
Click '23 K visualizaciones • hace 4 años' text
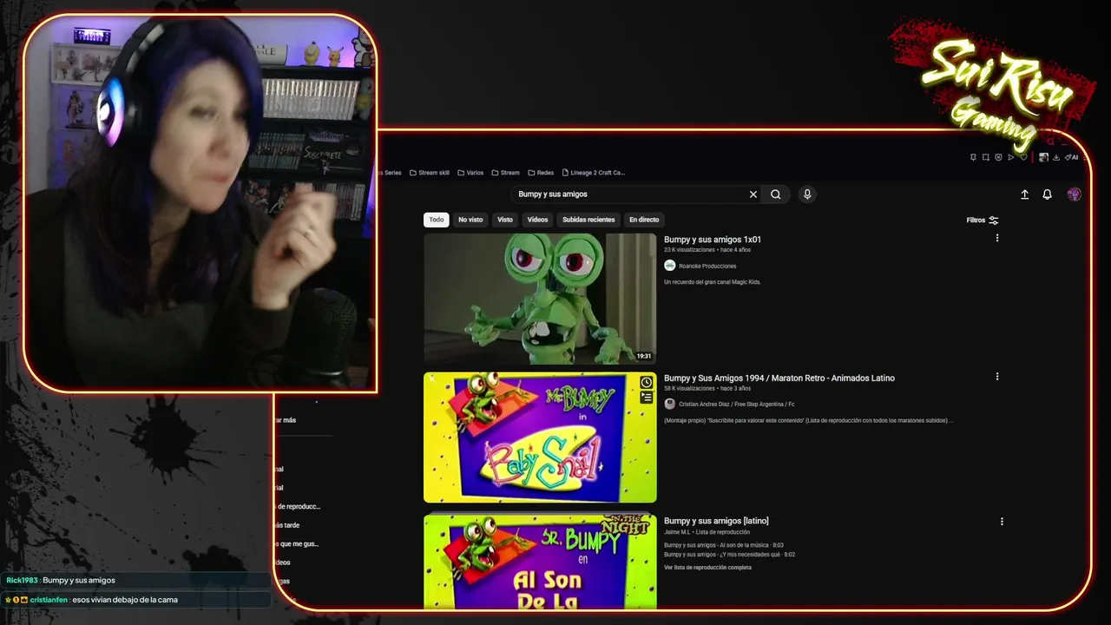pyautogui.click(x=707, y=250)
